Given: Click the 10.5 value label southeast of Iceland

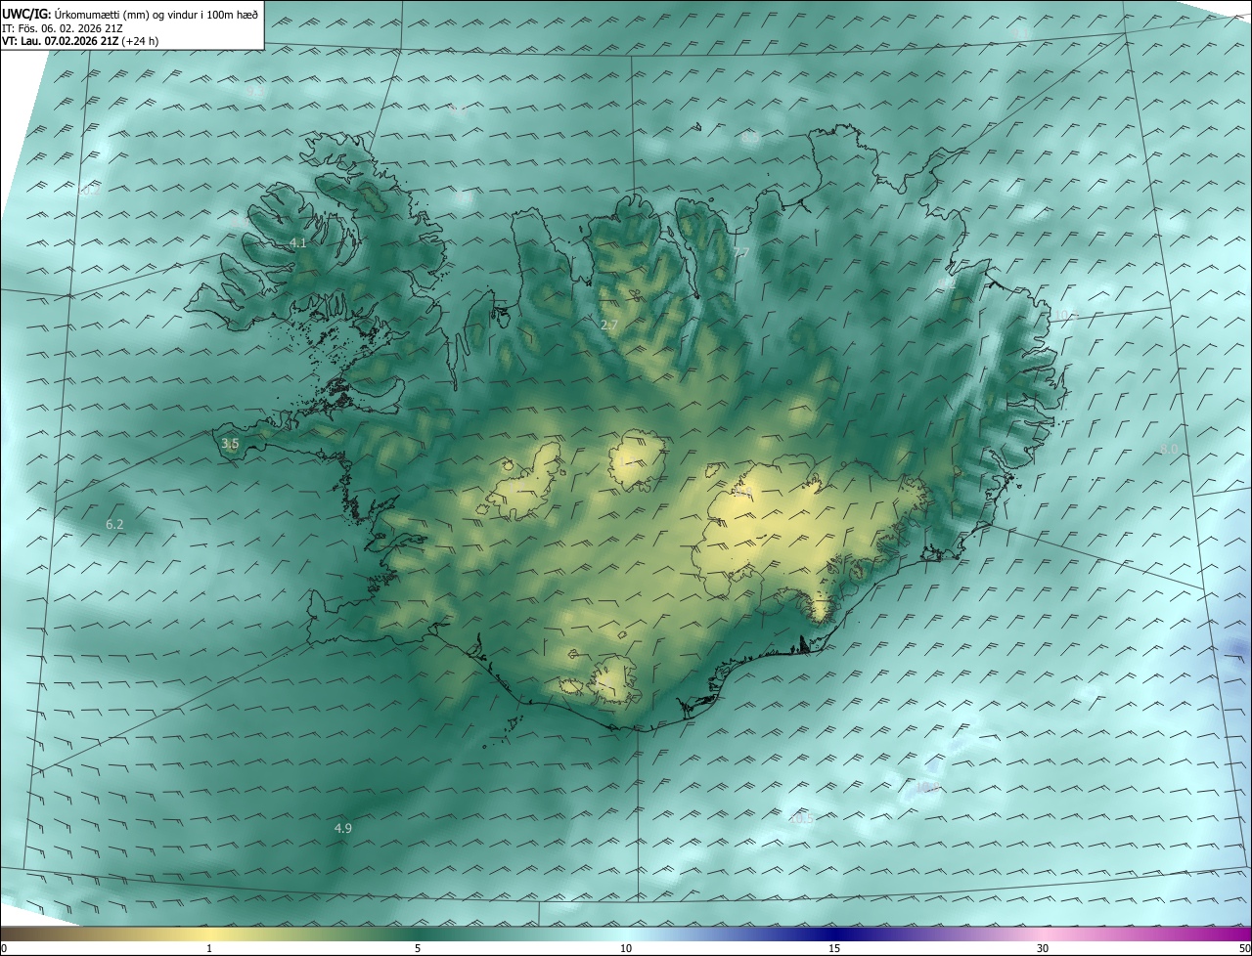Looking at the screenshot, I should pos(801,819).
